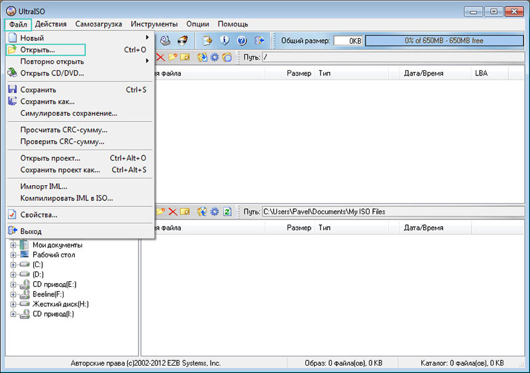Click the burn CD image toolbar icon
Viewport: 530px width, 373px height.
click(181, 40)
